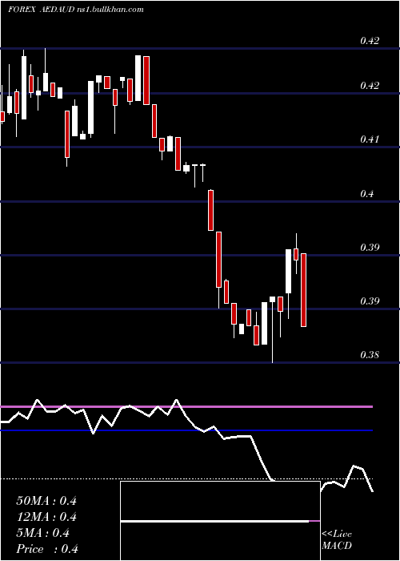
Task: Click the 0.4 price axis label
Action: [367, 194]
